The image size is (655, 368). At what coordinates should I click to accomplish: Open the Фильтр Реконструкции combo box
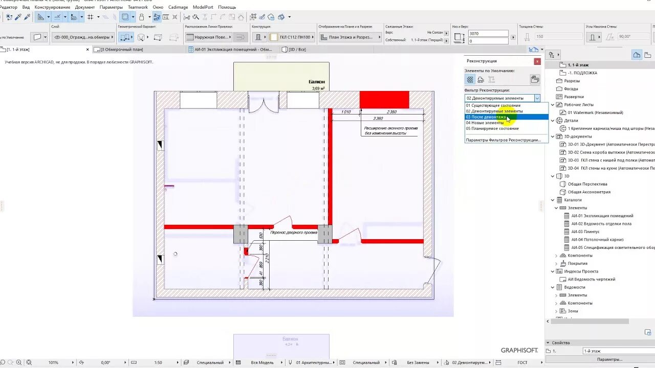503,98
